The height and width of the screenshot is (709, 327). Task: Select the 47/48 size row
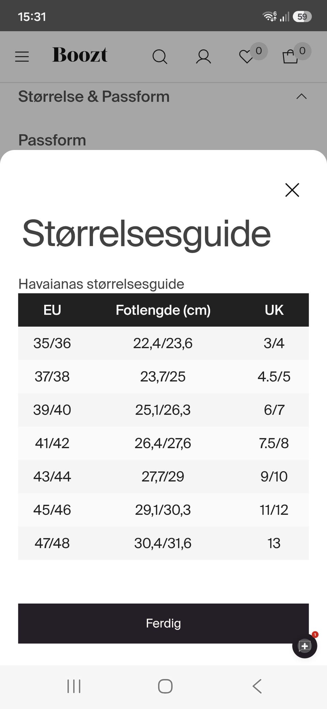pyautogui.click(x=163, y=543)
